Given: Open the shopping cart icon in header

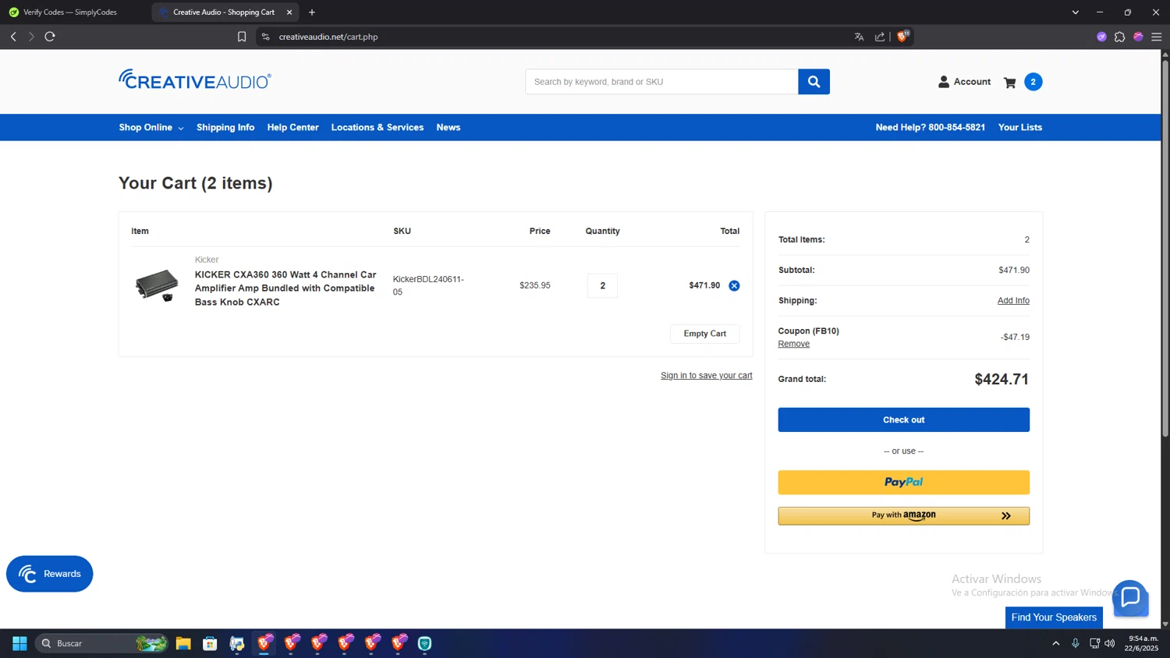Looking at the screenshot, I should coord(1009,82).
